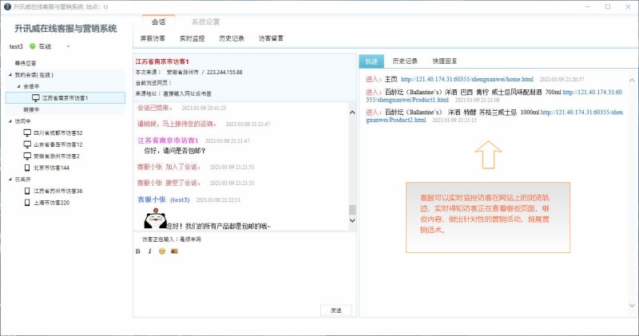Click the track panel scroll down arrow
Image resolution: width=639 pixels, height=336 pixels.
tap(632, 305)
